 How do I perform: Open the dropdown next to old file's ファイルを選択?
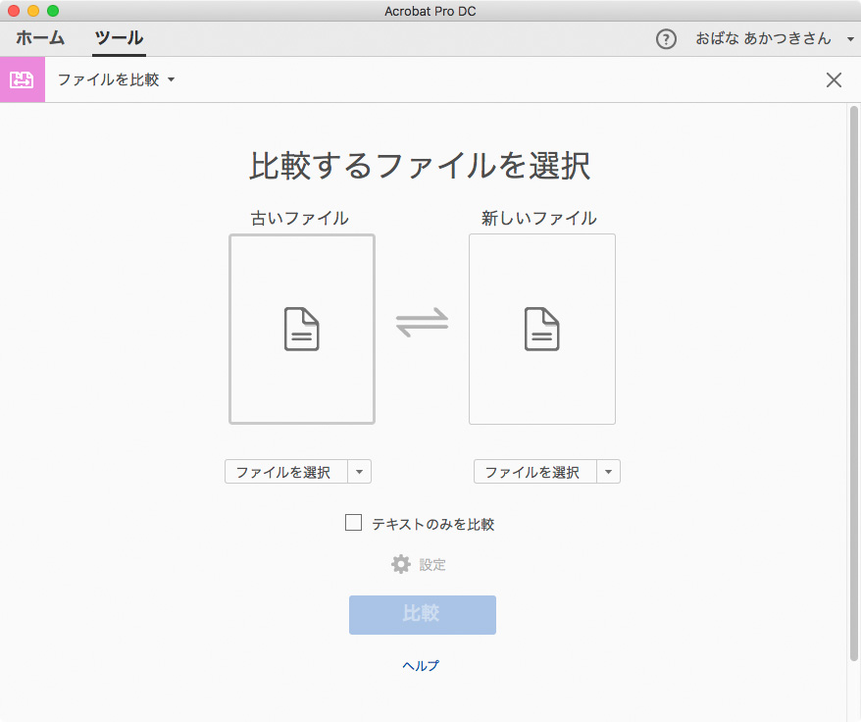coord(360,471)
